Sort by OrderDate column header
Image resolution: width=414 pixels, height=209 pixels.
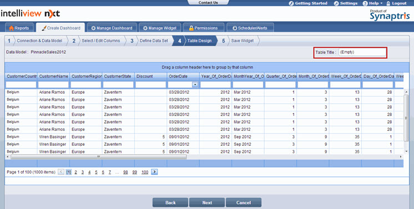pos(183,77)
